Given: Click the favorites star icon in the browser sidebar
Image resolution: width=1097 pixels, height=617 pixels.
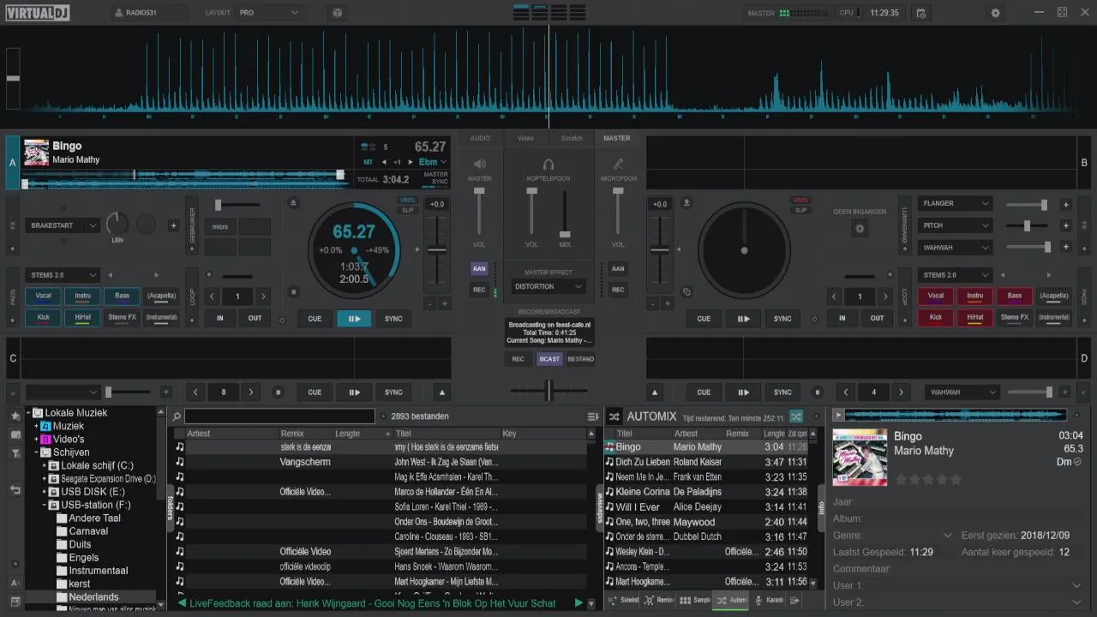Looking at the screenshot, I should (15, 416).
